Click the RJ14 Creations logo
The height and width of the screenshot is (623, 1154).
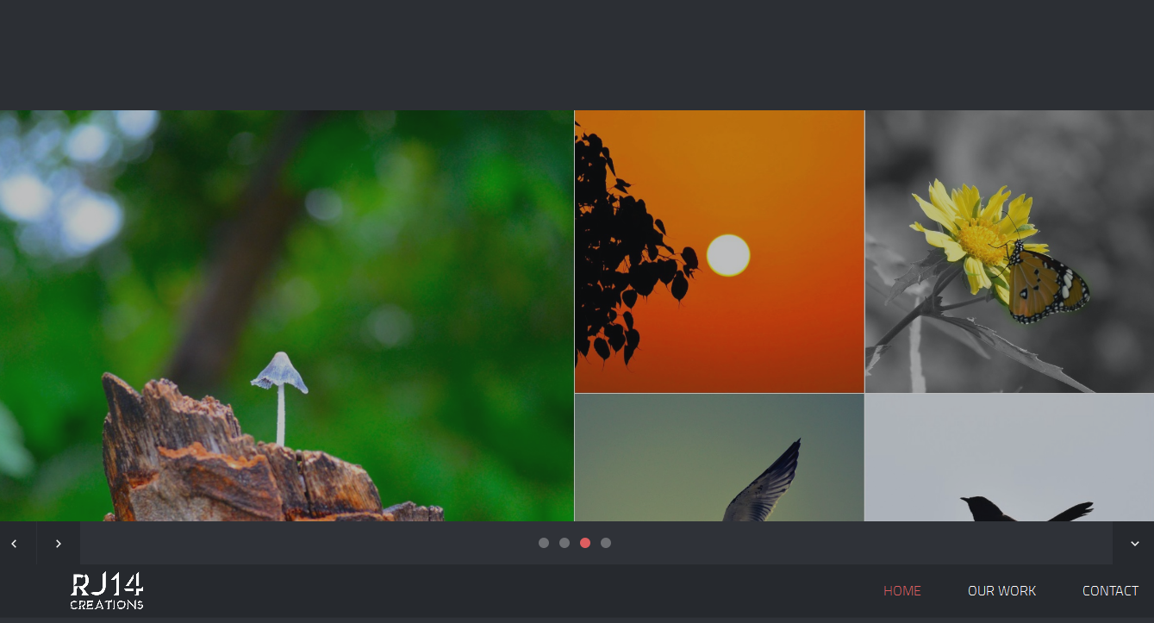click(107, 591)
